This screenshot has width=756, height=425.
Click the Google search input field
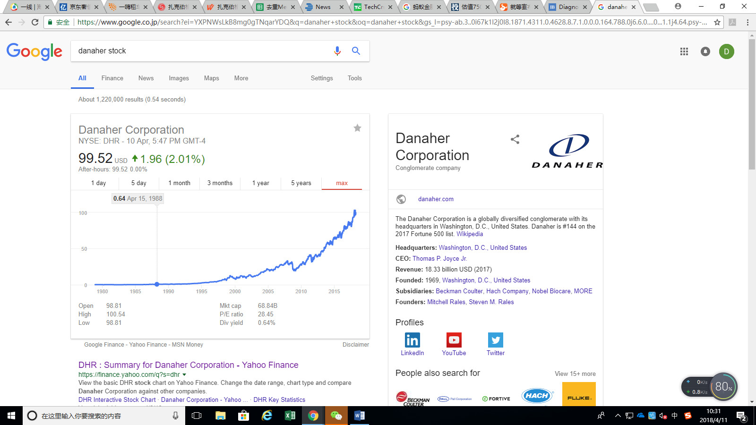(198, 51)
